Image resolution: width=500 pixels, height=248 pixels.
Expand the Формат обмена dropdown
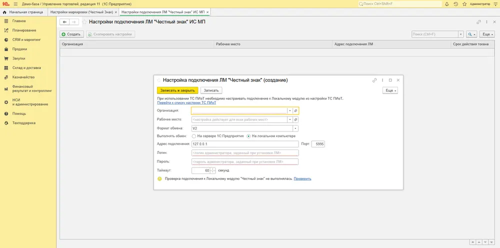point(295,128)
